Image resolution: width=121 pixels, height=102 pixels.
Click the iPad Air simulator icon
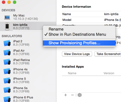(7, 52)
